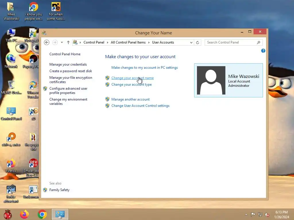Open This PC desktop icon

coord(11,35)
